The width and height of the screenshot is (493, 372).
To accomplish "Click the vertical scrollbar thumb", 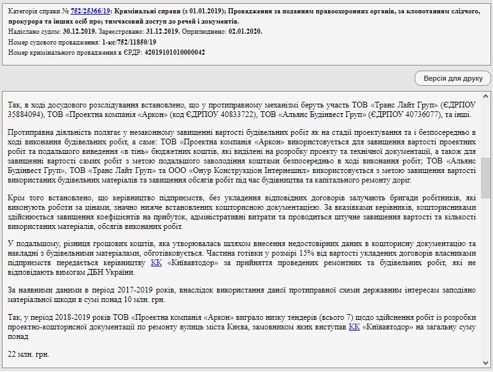I will (485, 178).
